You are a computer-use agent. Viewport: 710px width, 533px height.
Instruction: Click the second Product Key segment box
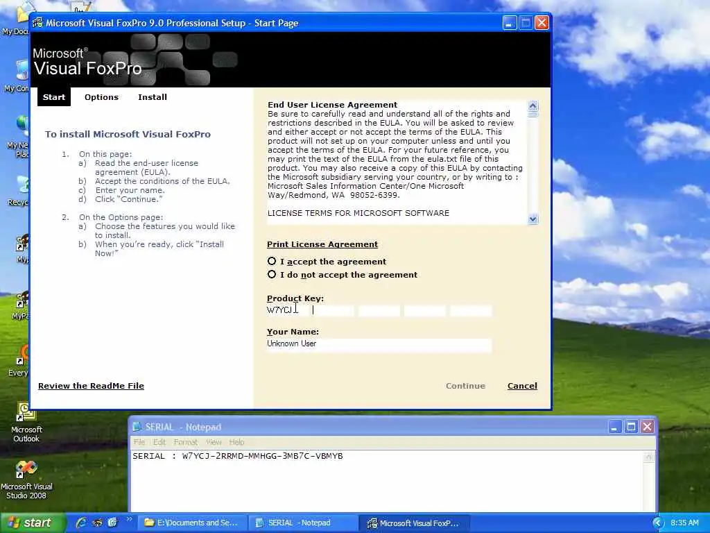tap(333, 310)
